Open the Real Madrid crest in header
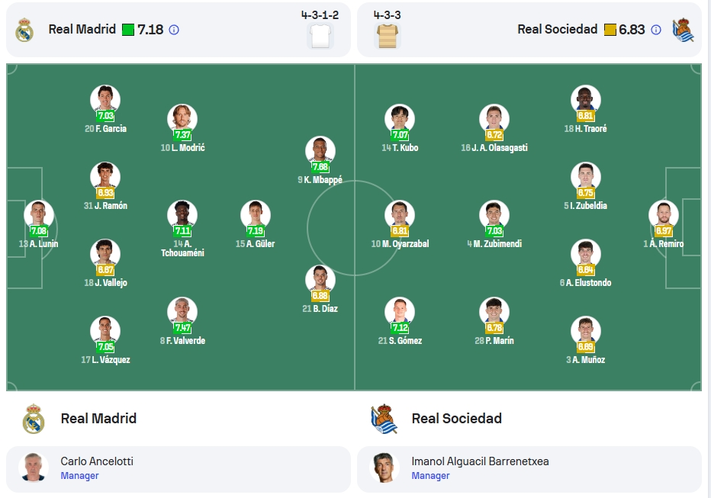 click(x=24, y=30)
